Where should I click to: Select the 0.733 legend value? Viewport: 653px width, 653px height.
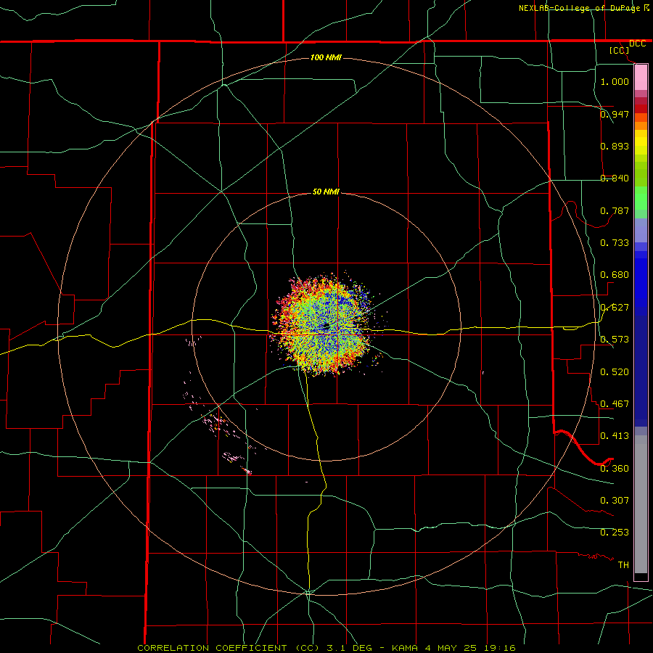(x=615, y=243)
